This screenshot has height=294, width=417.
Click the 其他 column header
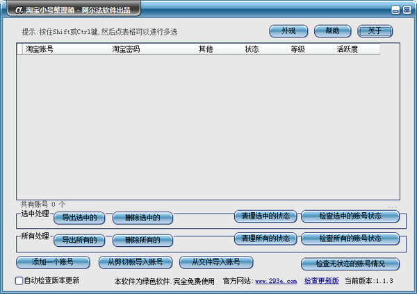[x=218, y=49]
